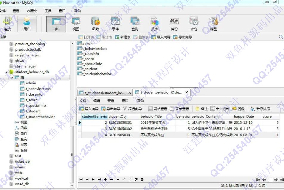Click 删除表 (Delete Table) button
Screen dimensions: 284x190
pos(141,37)
